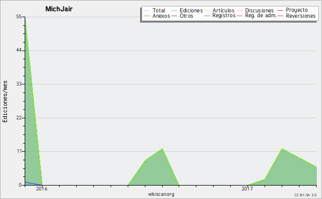Click the cyan Total legend line
Viewport: 322px width, 199px height.
(147, 11)
